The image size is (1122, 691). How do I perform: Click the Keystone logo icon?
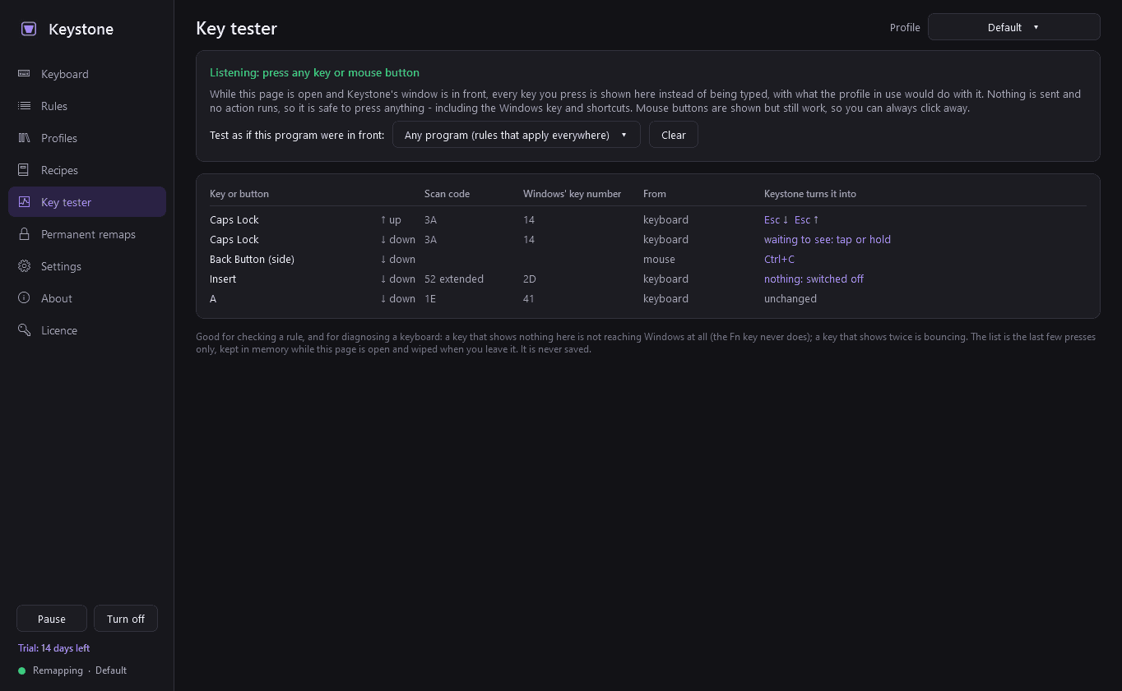tap(28, 29)
